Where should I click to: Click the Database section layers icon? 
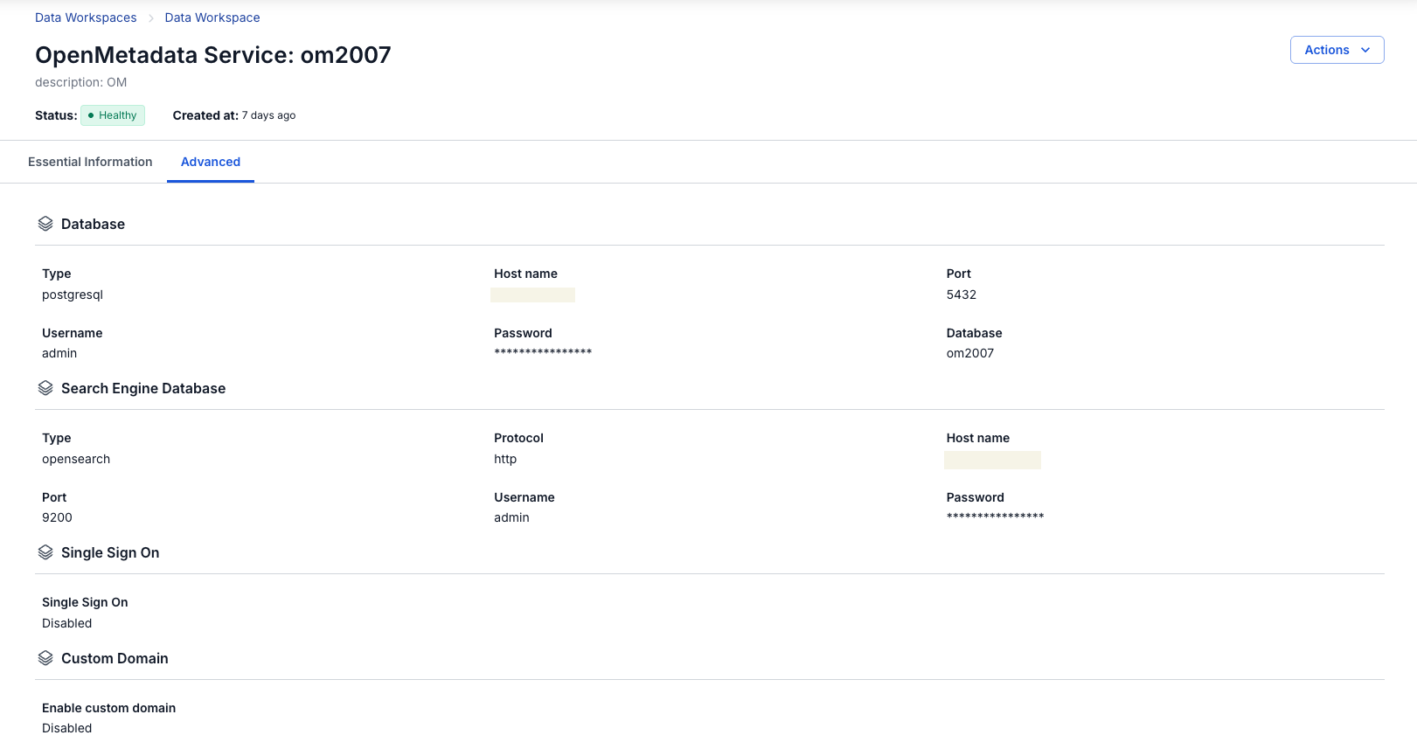pyautogui.click(x=45, y=224)
